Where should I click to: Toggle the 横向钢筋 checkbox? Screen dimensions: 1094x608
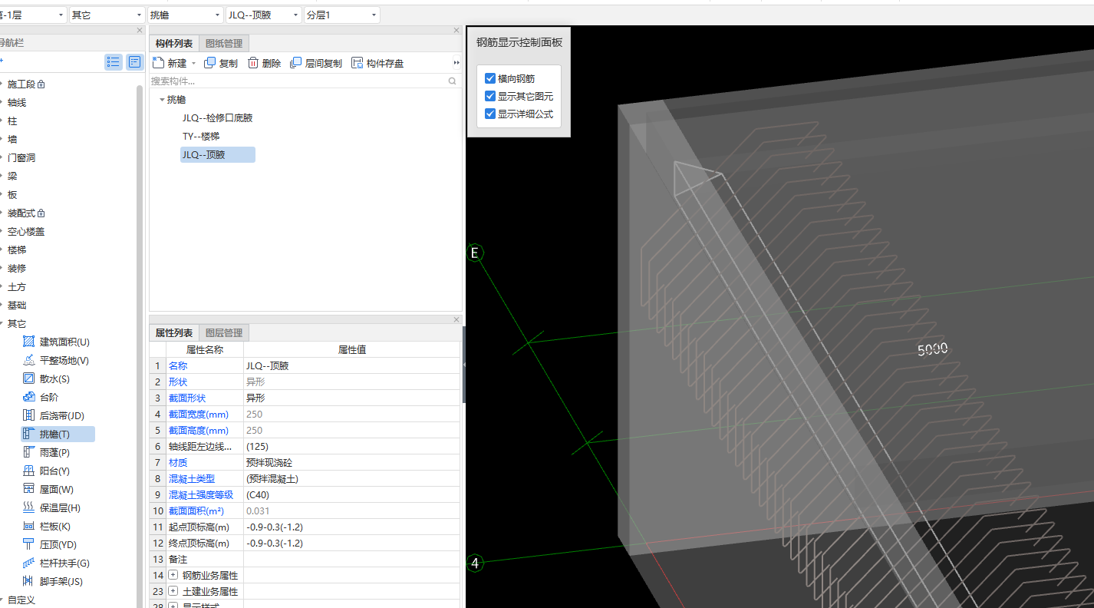tap(490, 78)
